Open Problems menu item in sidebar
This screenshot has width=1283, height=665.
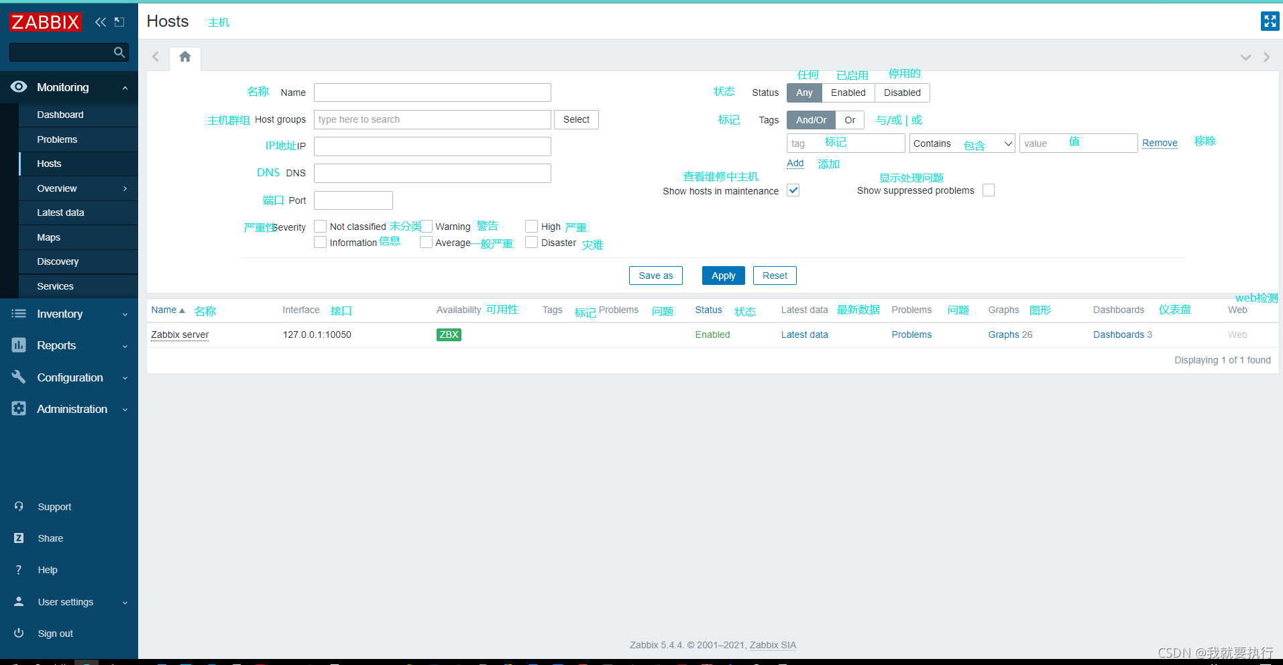tap(78, 139)
